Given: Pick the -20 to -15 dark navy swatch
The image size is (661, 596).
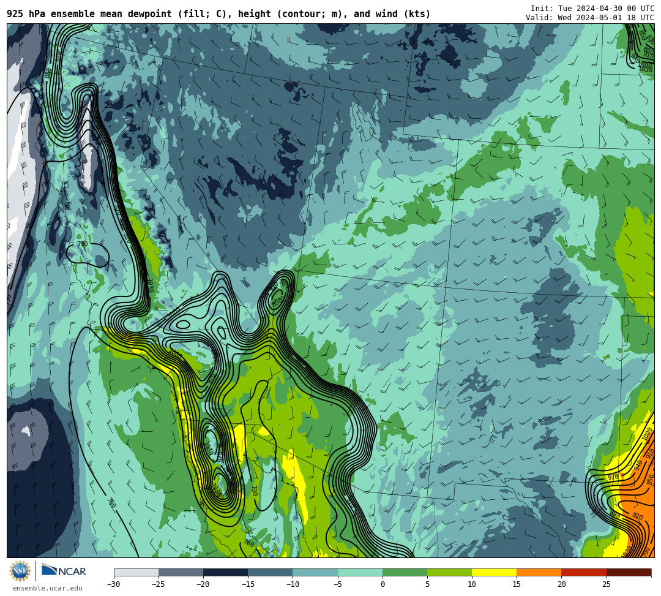Looking at the screenshot, I should [225, 572].
